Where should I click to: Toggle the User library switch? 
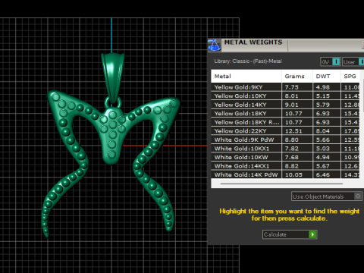pyautogui.click(x=361, y=62)
